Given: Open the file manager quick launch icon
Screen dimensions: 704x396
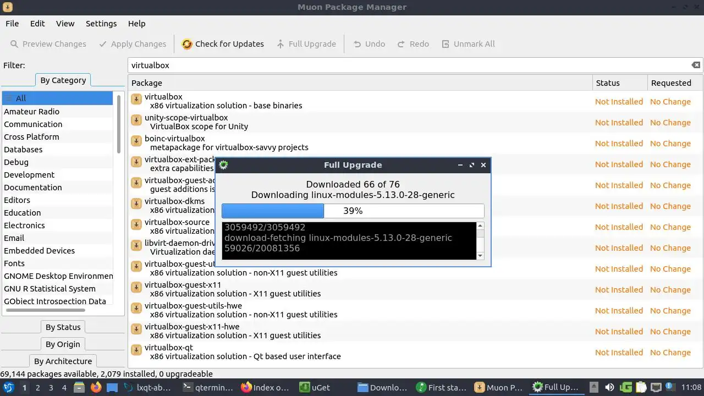Looking at the screenshot, I should click(x=79, y=387).
